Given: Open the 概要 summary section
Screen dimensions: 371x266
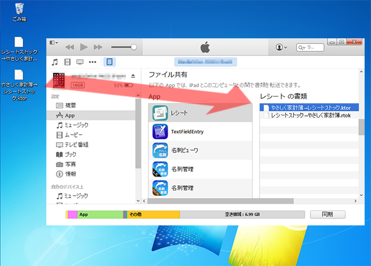Looking at the screenshot, I should click(x=91, y=105).
